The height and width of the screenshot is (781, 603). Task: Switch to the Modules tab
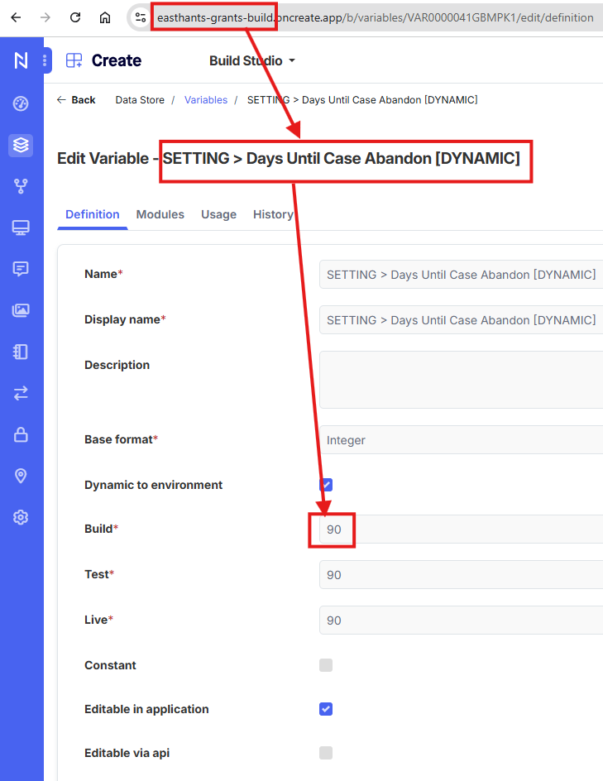tap(160, 214)
